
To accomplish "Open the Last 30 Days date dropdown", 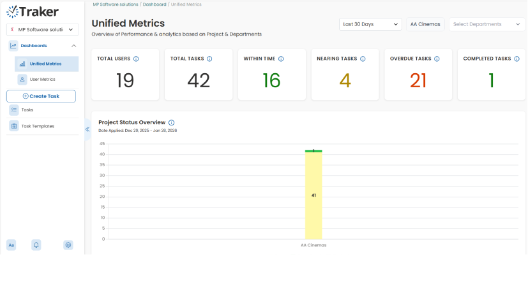I will (x=370, y=24).
